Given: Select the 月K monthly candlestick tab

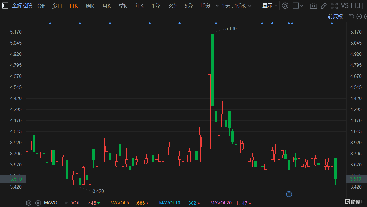Looking at the screenshot, I should click(x=107, y=6).
